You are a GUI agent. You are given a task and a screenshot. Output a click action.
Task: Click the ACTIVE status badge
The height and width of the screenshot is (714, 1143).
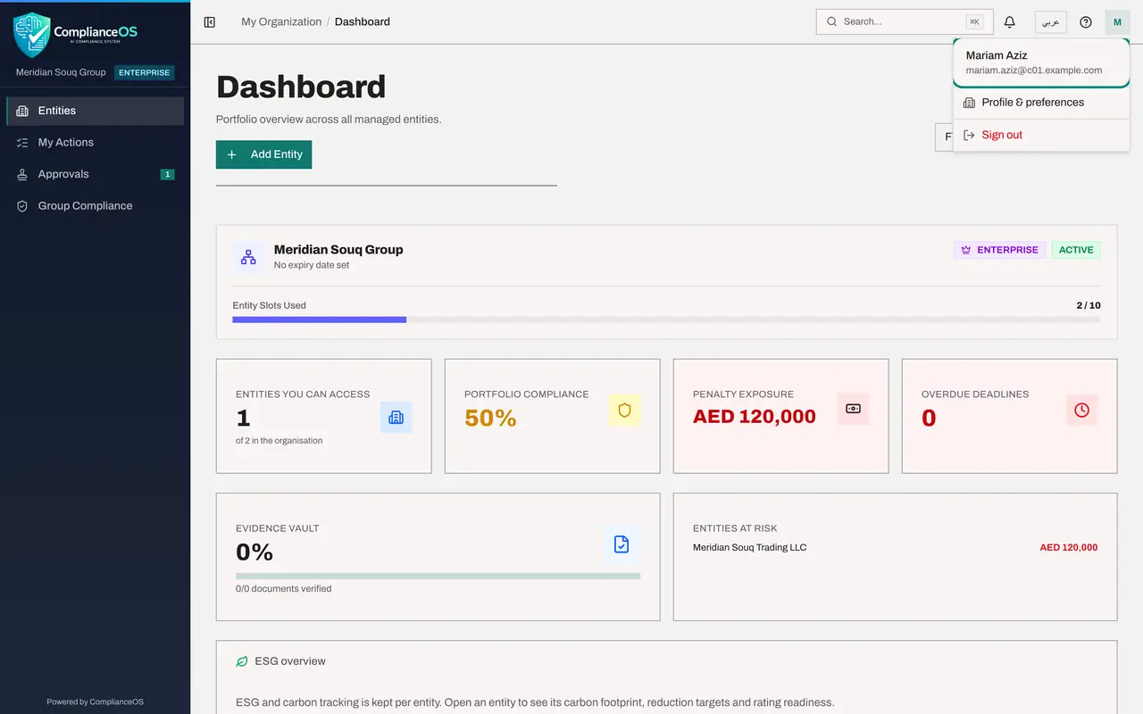click(x=1076, y=250)
